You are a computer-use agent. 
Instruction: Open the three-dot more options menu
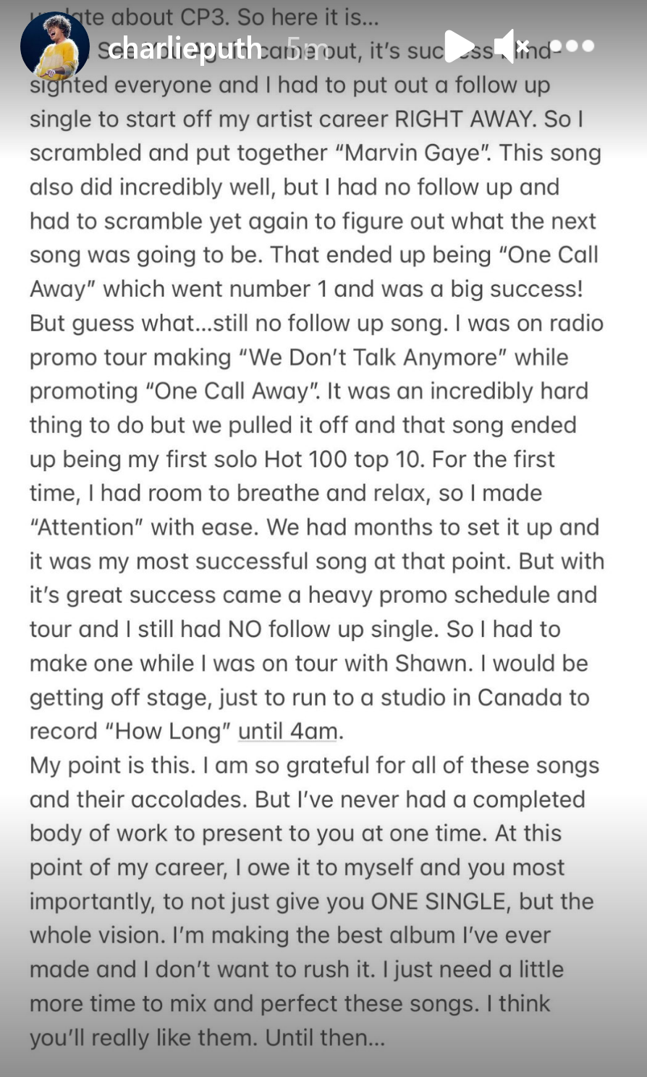[x=572, y=46]
